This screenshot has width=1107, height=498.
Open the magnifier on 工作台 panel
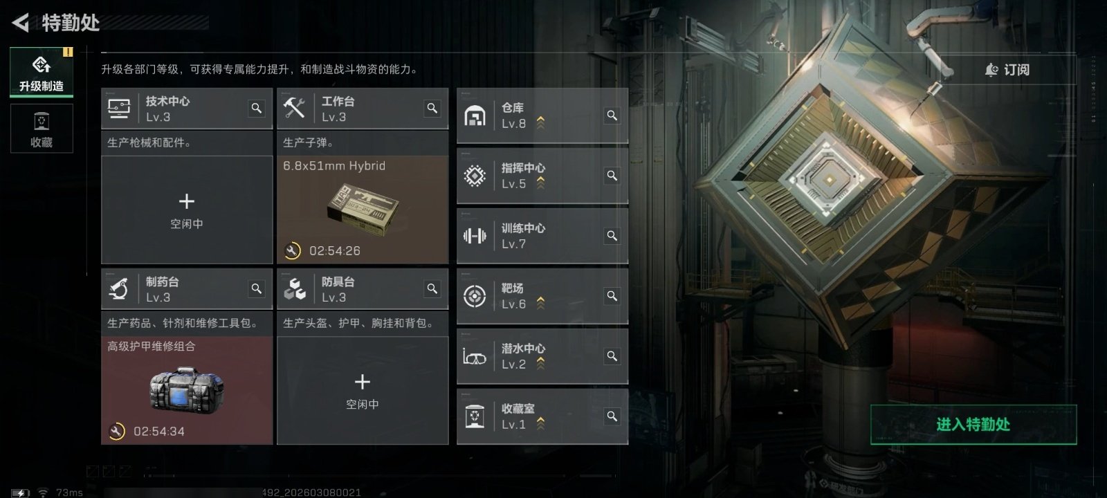click(x=432, y=109)
